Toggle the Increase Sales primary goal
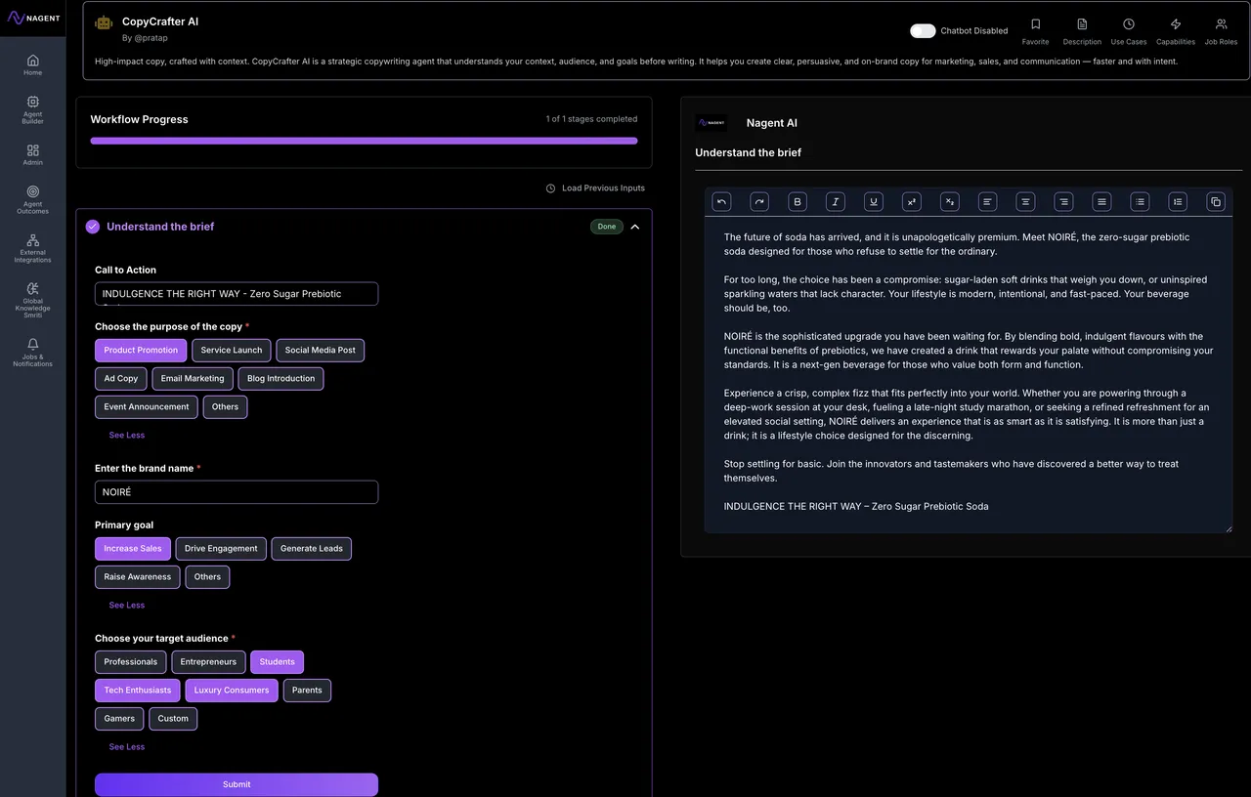The image size is (1251, 797). 133,549
